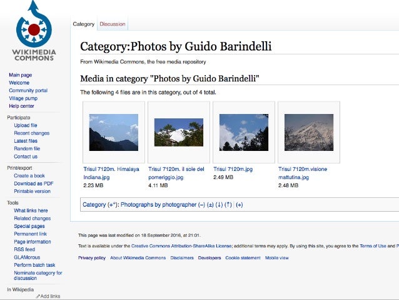Open the Developers footer link

[210, 257]
